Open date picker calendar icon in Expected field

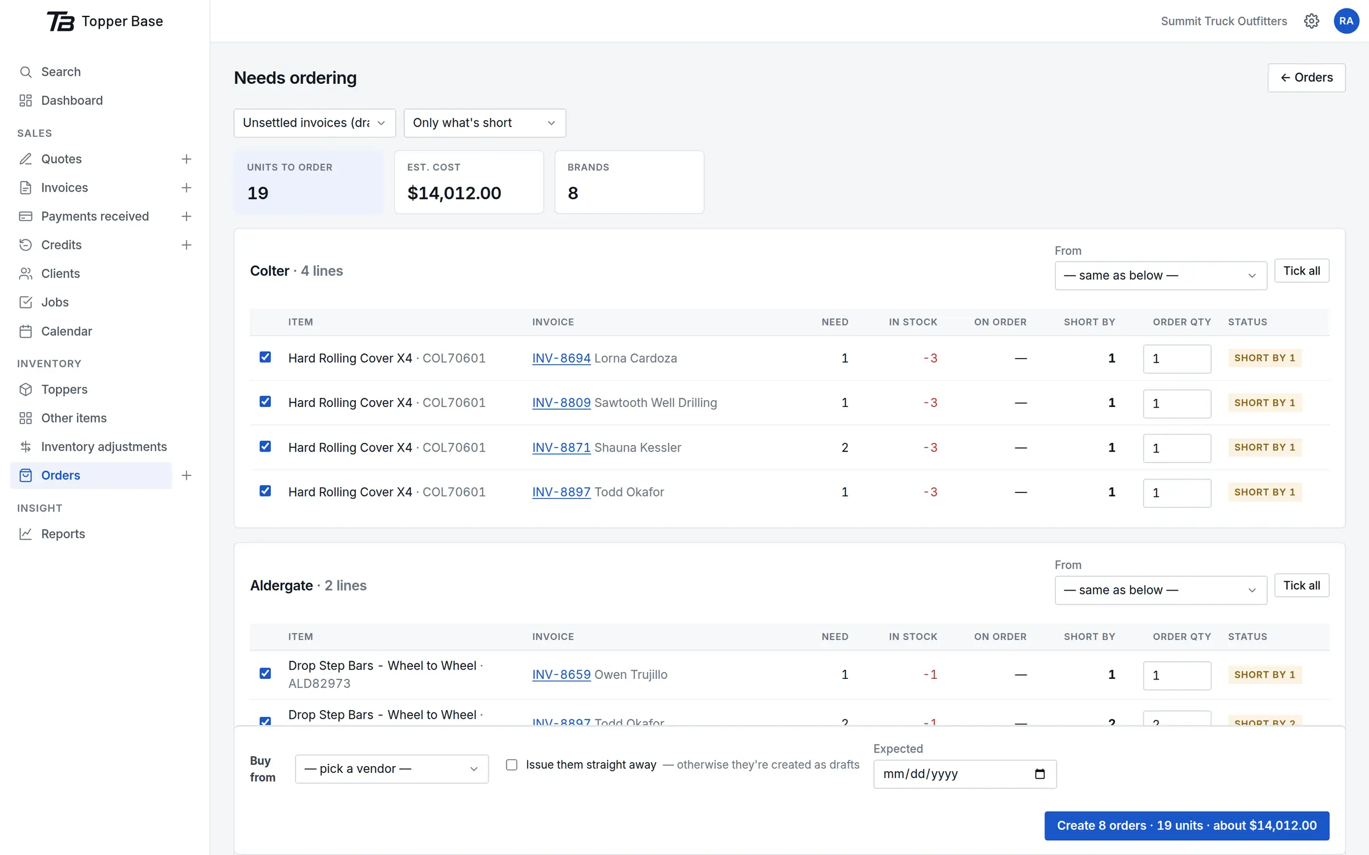click(x=1039, y=774)
